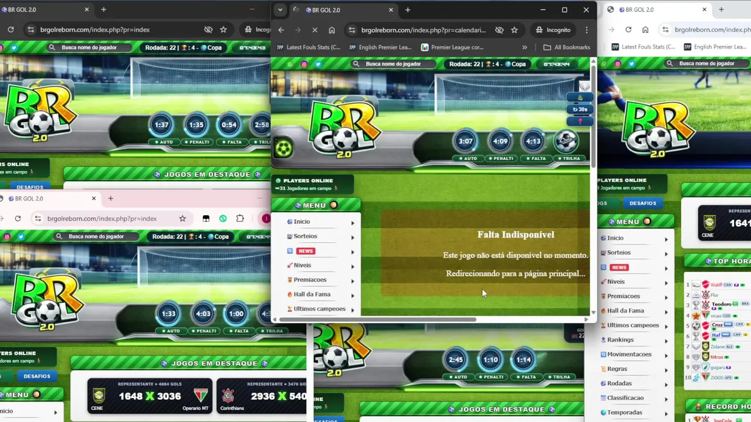Image resolution: width=751 pixels, height=422 pixels.
Task: Click 4:03 Penalti timer in bottom-left window
Action: (203, 314)
